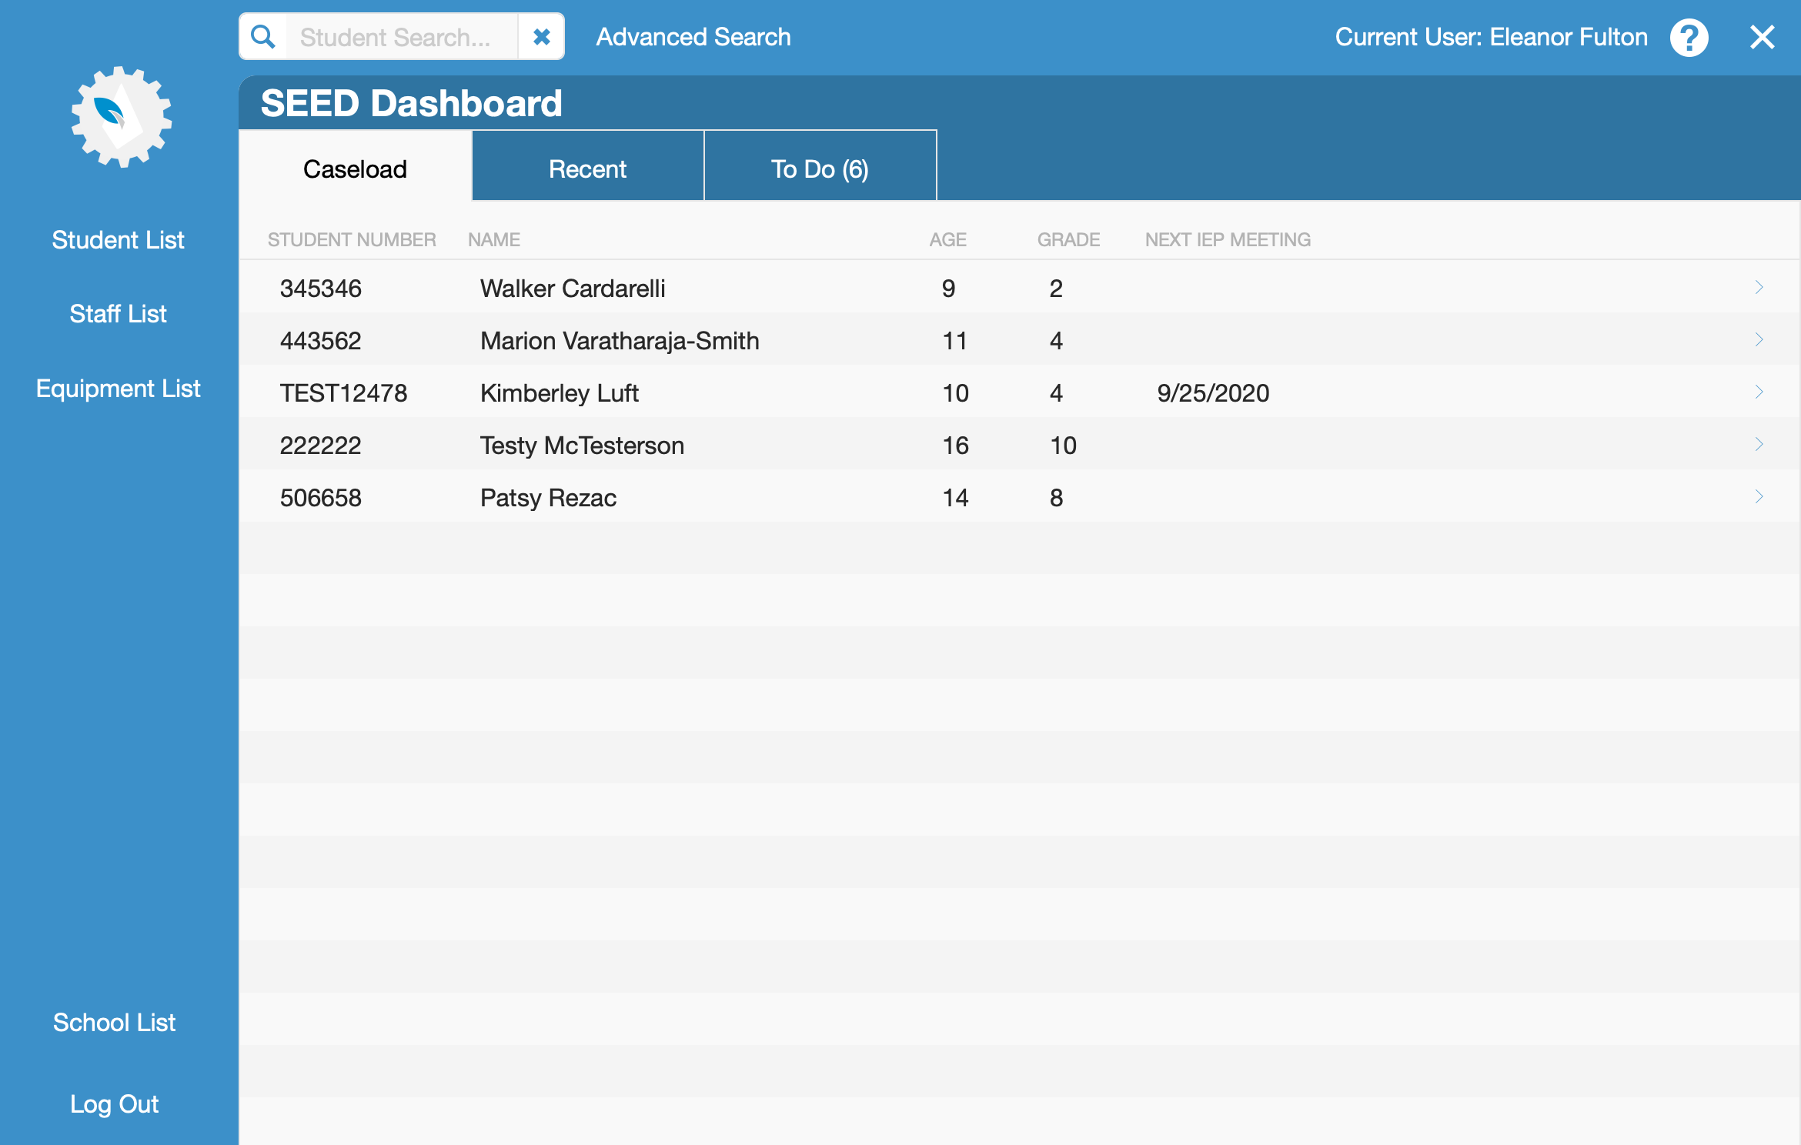Expand Kimberley Luft row chevron
Screen dimensions: 1801x1145
1759,392
